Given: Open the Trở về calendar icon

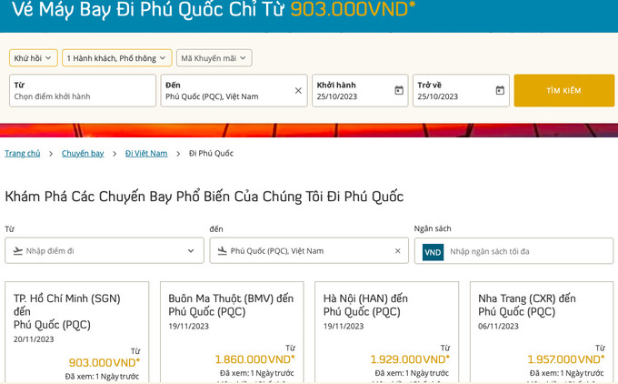Looking at the screenshot, I should tap(500, 90).
